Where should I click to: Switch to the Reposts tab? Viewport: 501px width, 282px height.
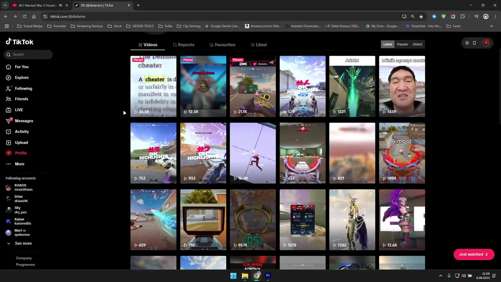(x=184, y=45)
